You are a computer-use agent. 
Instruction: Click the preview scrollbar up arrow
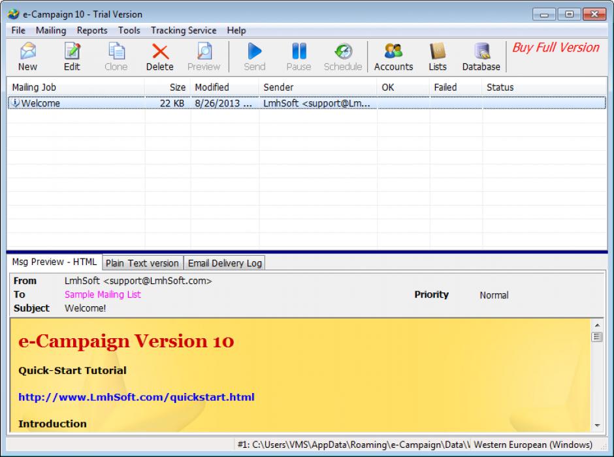coord(597,325)
